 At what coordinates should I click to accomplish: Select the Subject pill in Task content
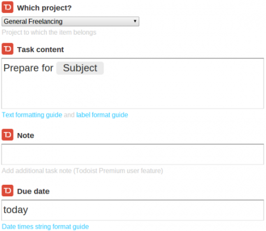(x=80, y=68)
